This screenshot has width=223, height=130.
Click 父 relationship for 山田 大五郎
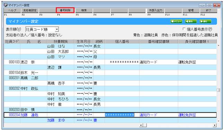click(95, 52)
